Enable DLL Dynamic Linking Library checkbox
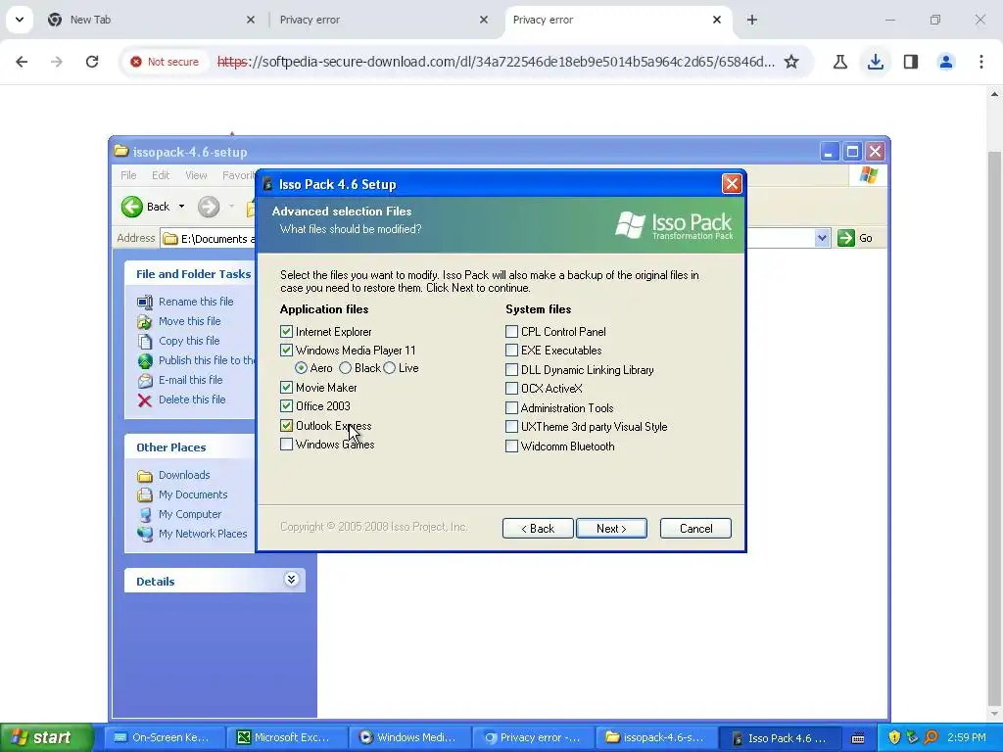This screenshot has width=1003, height=752. pyautogui.click(x=511, y=369)
